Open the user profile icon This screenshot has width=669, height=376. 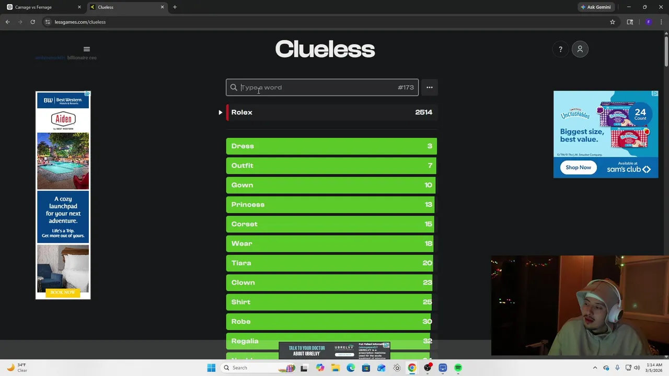point(580,49)
